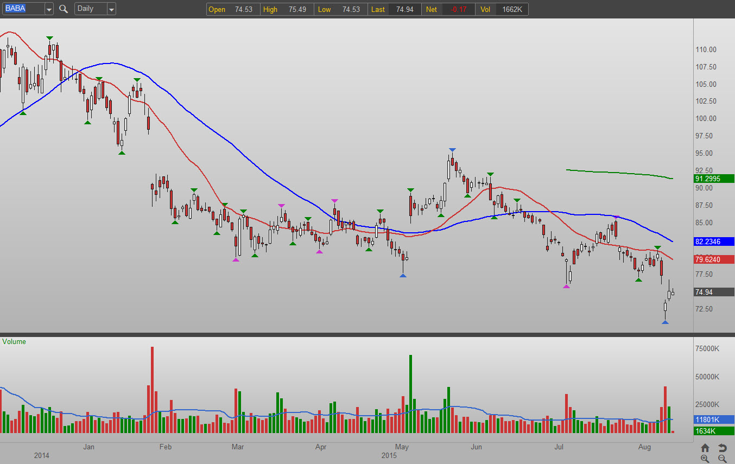Click the BABA symbol input field
The width and height of the screenshot is (735, 464).
pyautogui.click(x=22, y=9)
